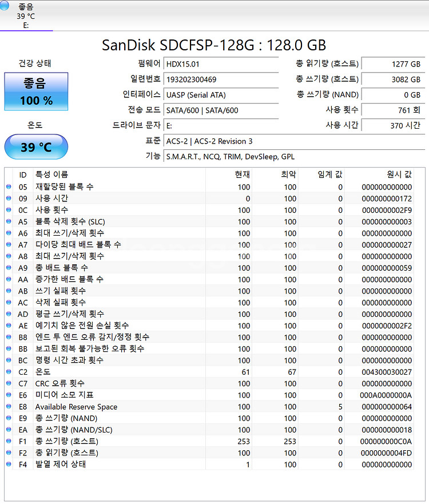The image size is (429, 504).
Task: Click status icon of row F1 총 쓰기량 (호스트)
Action: point(9,441)
